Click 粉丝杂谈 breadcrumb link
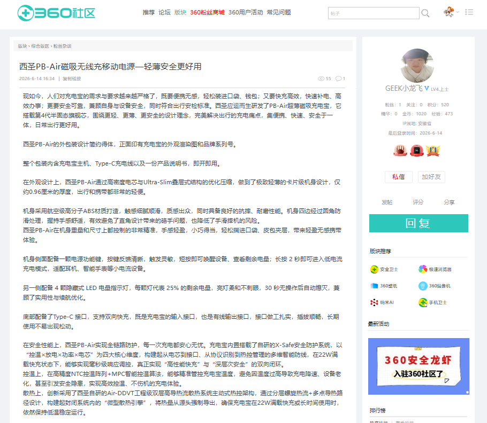 (63, 46)
